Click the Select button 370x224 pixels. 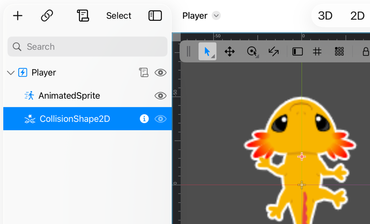tap(119, 16)
